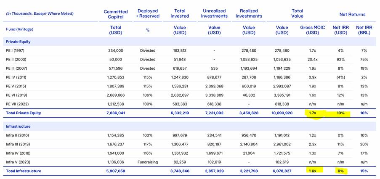Select the 'Committed Capital' column header

point(116,14)
